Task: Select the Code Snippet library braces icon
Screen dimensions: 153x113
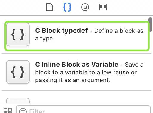Action: click(67, 7)
